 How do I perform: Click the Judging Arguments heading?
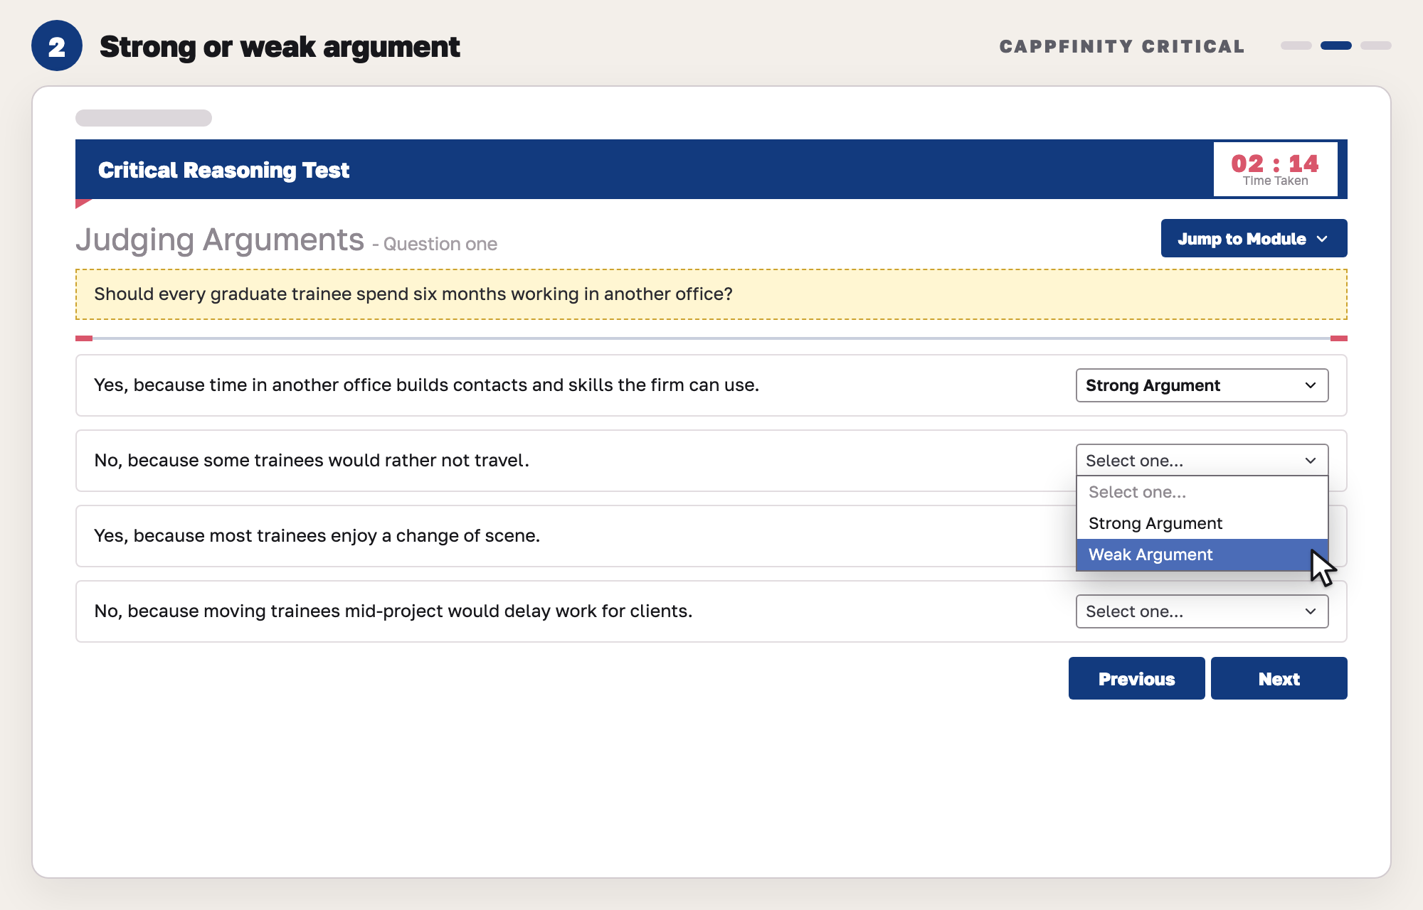[x=220, y=240]
